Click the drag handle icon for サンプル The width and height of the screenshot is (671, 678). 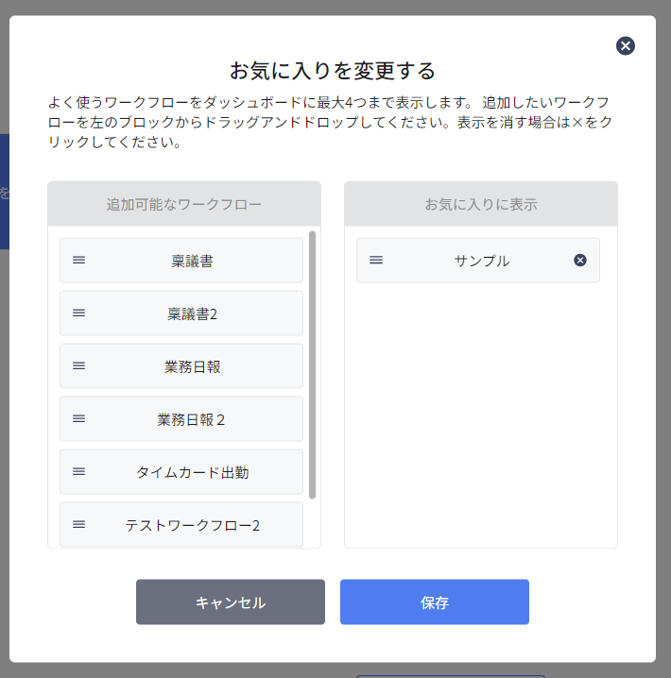click(x=376, y=260)
